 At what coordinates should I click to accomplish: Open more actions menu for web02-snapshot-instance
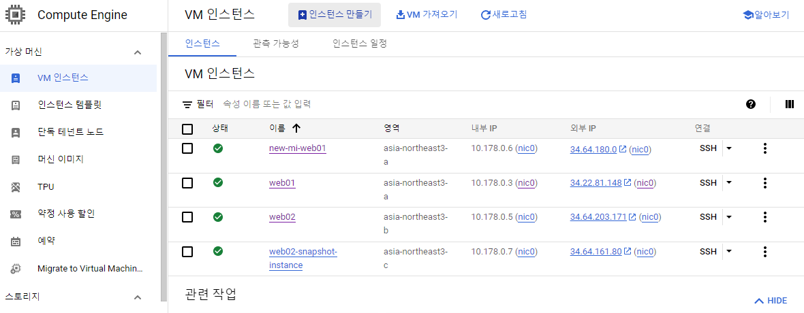[764, 252]
